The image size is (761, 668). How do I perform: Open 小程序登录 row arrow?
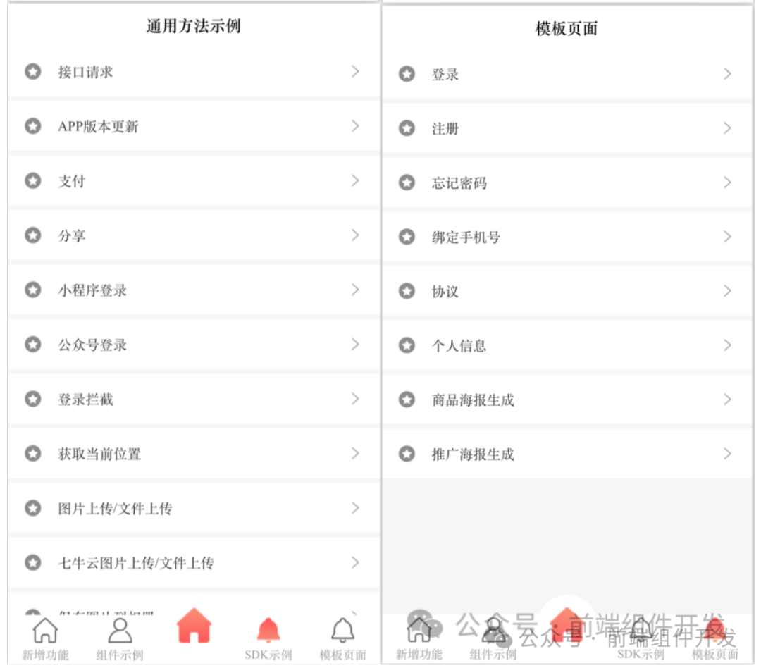coord(355,290)
